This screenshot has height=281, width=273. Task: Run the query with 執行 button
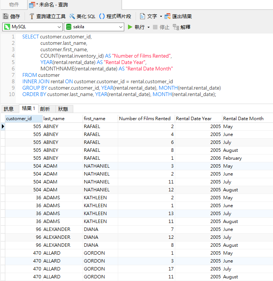click(x=136, y=27)
